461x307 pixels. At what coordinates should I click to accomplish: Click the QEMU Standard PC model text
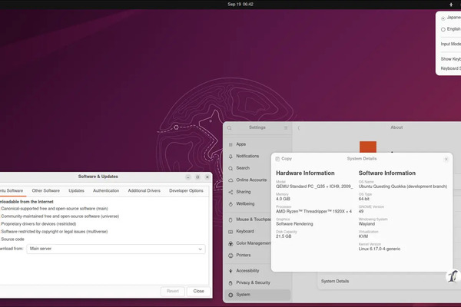314,187
